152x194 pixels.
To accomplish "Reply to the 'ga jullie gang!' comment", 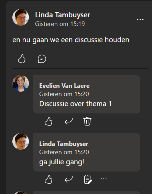I will coord(68,179).
